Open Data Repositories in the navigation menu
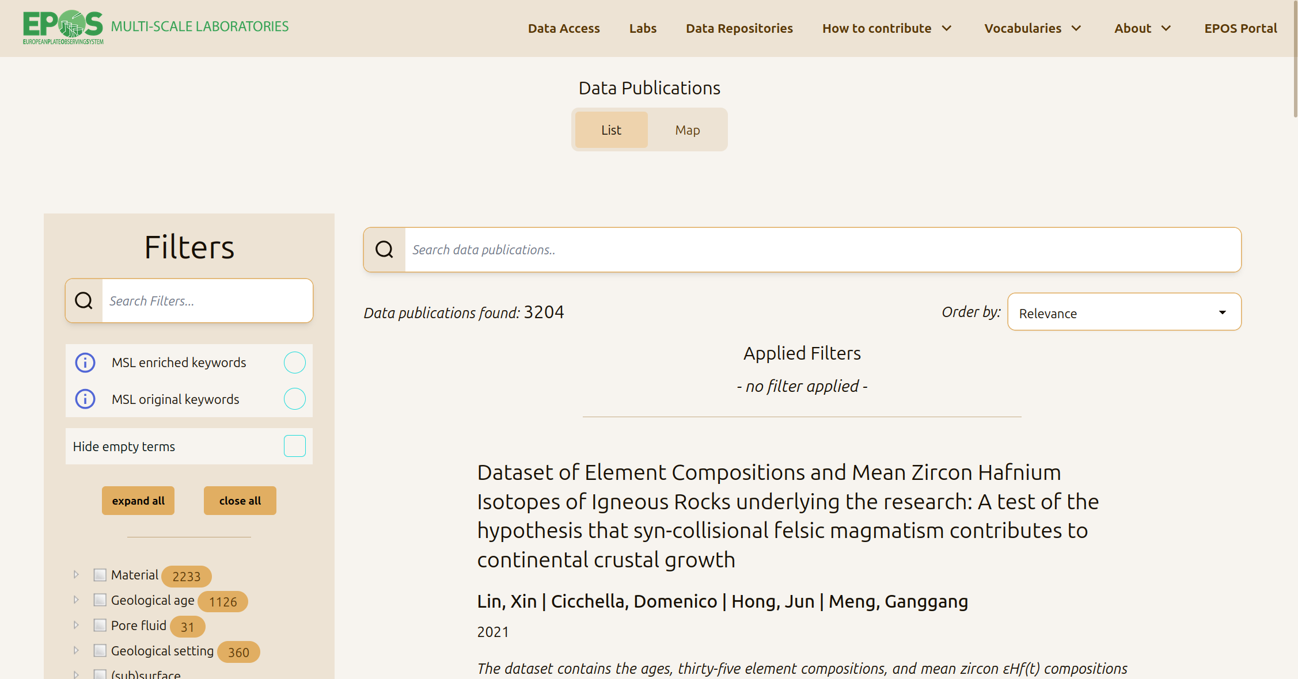This screenshot has height=679, width=1298. coord(739,28)
